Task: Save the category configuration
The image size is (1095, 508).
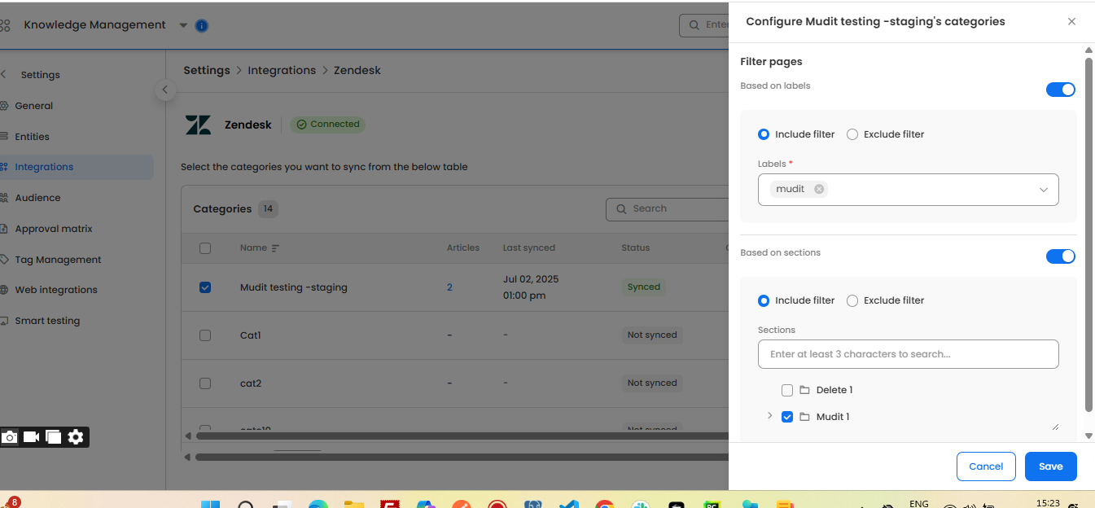Action: tap(1051, 466)
